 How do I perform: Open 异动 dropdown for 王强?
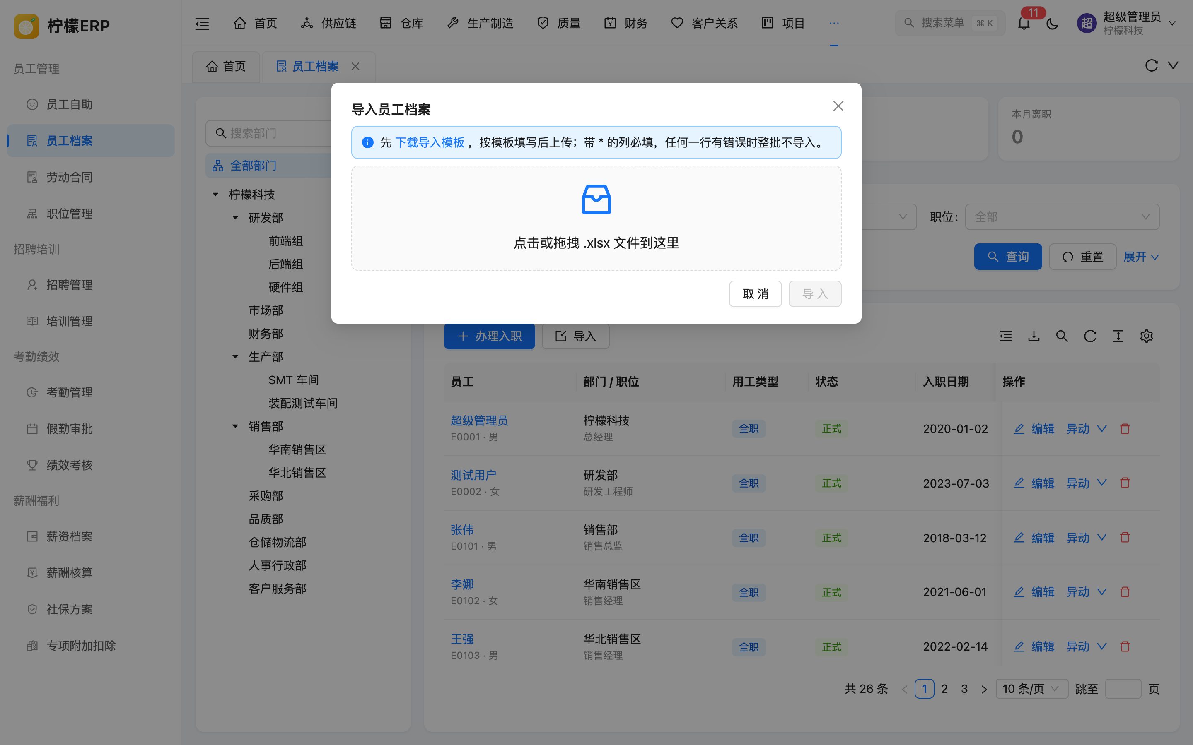pyautogui.click(x=1087, y=646)
